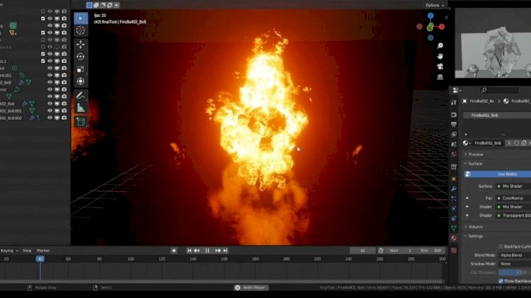Adjust the Clip Threshold slider
This screenshot has height=298, width=531.
pyautogui.click(x=514, y=273)
